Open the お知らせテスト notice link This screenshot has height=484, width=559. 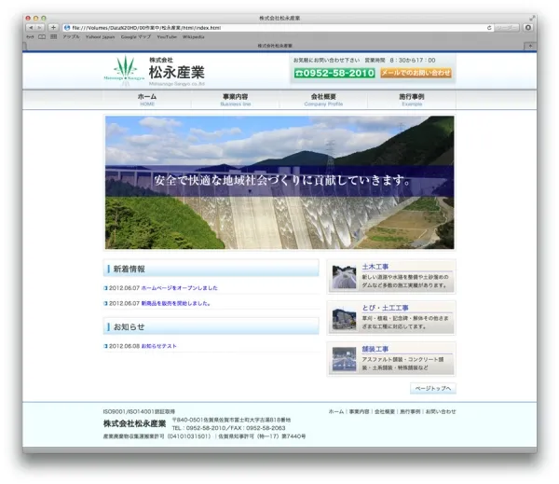pyautogui.click(x=159, y=346)
